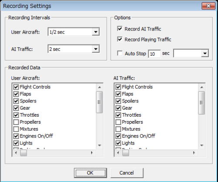Close the Recording Settings dialog
Image resolution: width=218 pixels, height=182 pixels.
pos(208,6)
